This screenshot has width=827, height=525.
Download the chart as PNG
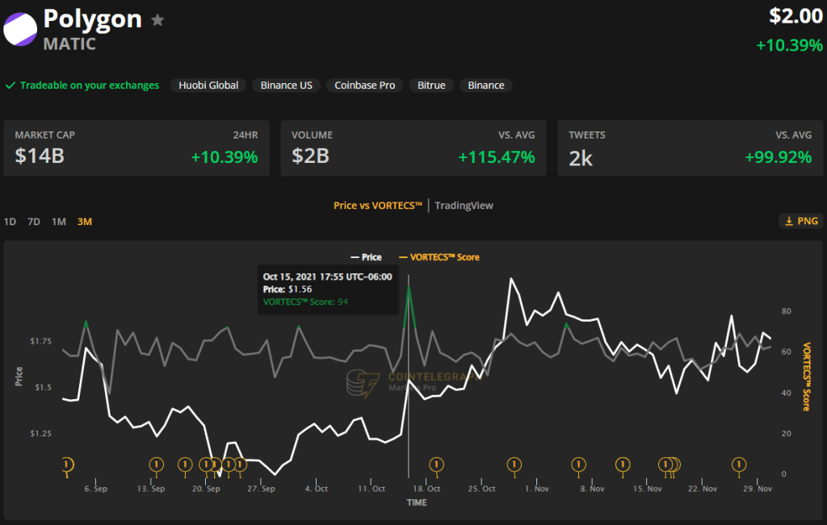[x=800, y=221]
